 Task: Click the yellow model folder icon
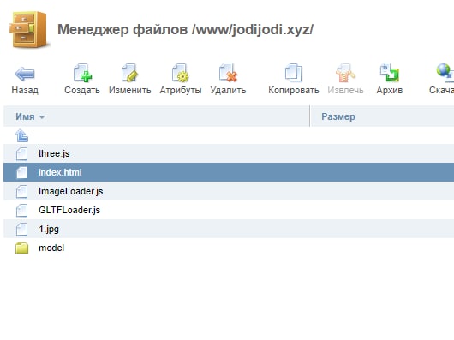[x=21, y=248]
